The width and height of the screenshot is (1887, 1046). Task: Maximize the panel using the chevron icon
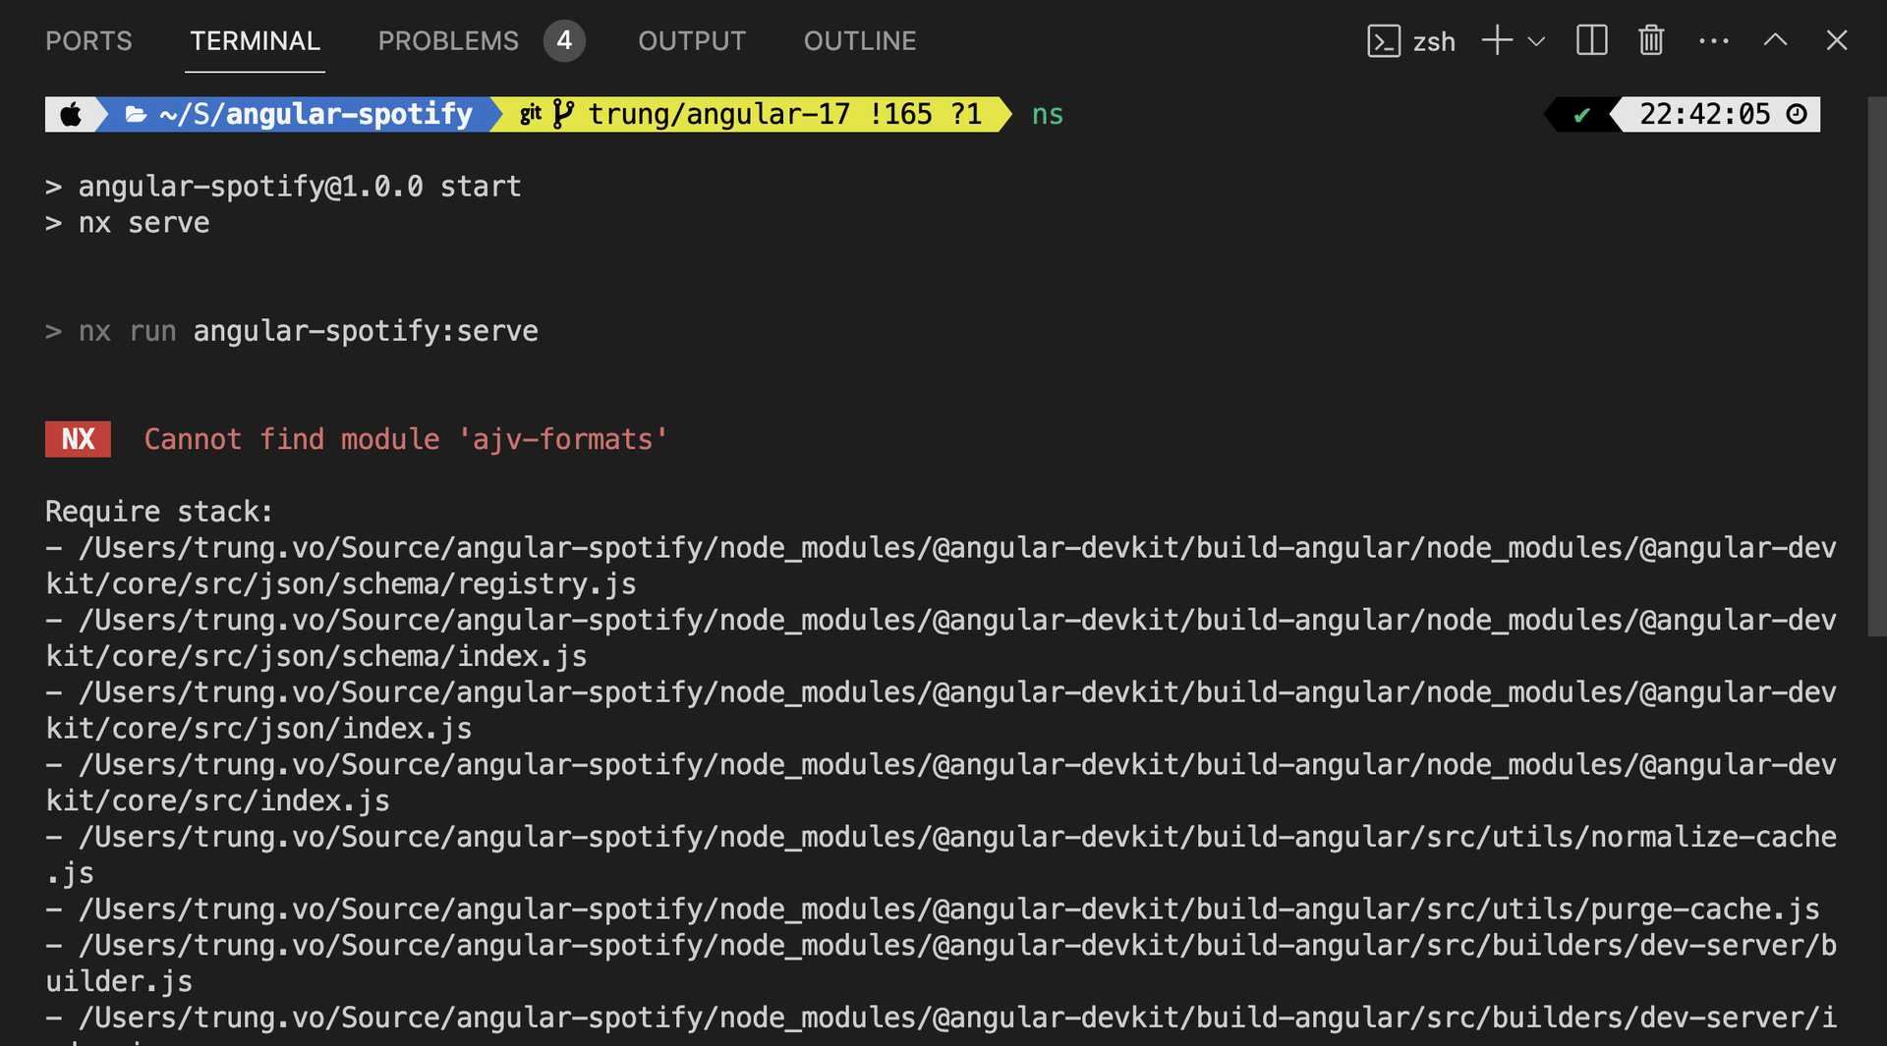click(1775, 40)
